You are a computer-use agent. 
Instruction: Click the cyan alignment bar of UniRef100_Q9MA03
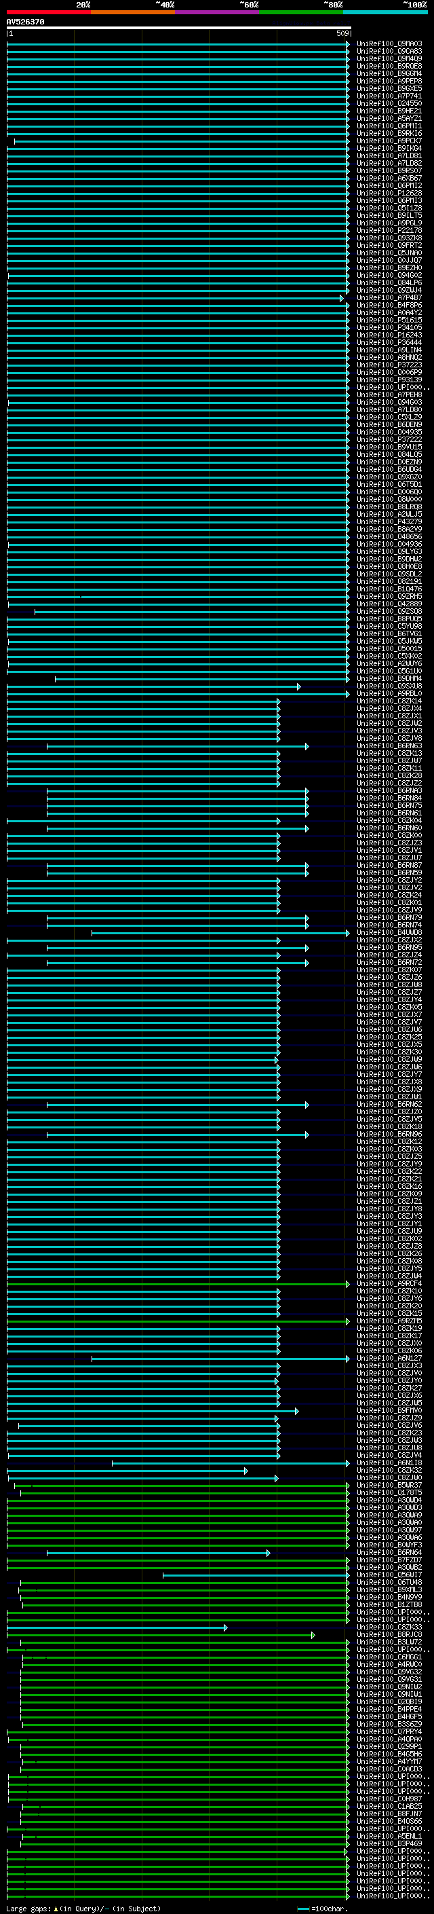(178, 44)
